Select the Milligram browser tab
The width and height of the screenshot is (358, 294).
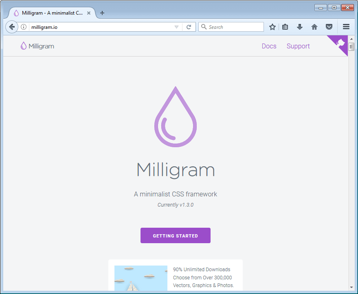click(x=49, y=13)
